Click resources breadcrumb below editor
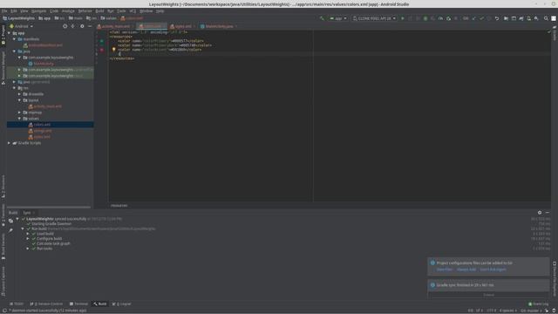Viewport: 558px width, 314px height. 119,206
